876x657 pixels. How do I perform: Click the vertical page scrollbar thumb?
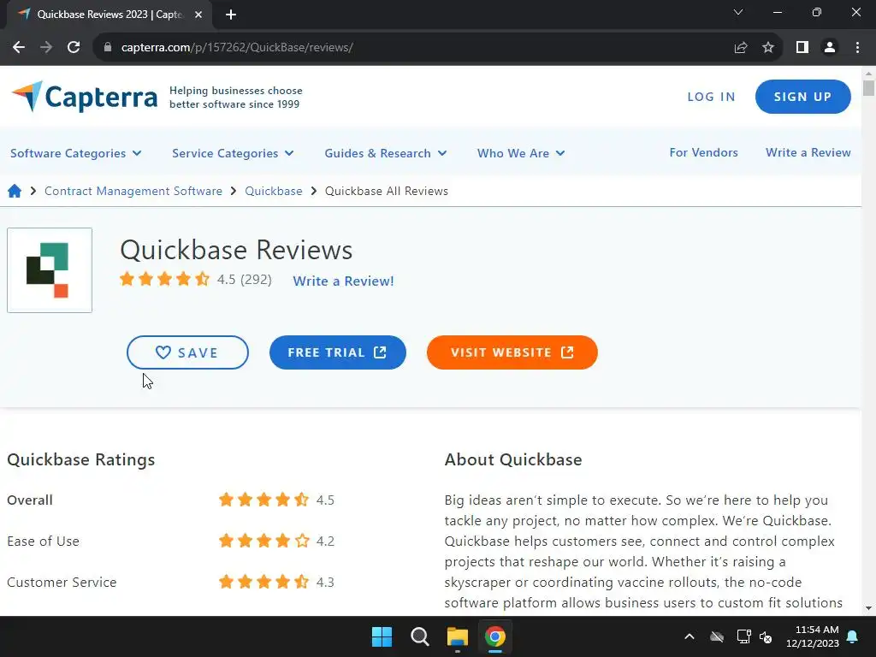point(868,88)
